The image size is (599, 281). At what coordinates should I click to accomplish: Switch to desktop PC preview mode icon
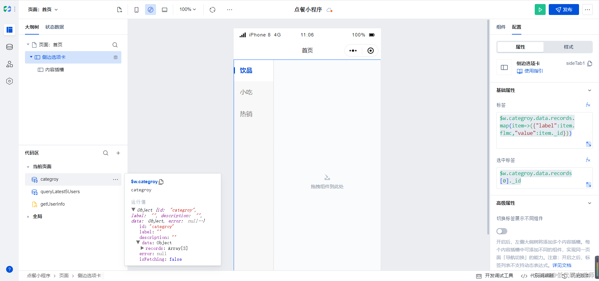[165, 10]
